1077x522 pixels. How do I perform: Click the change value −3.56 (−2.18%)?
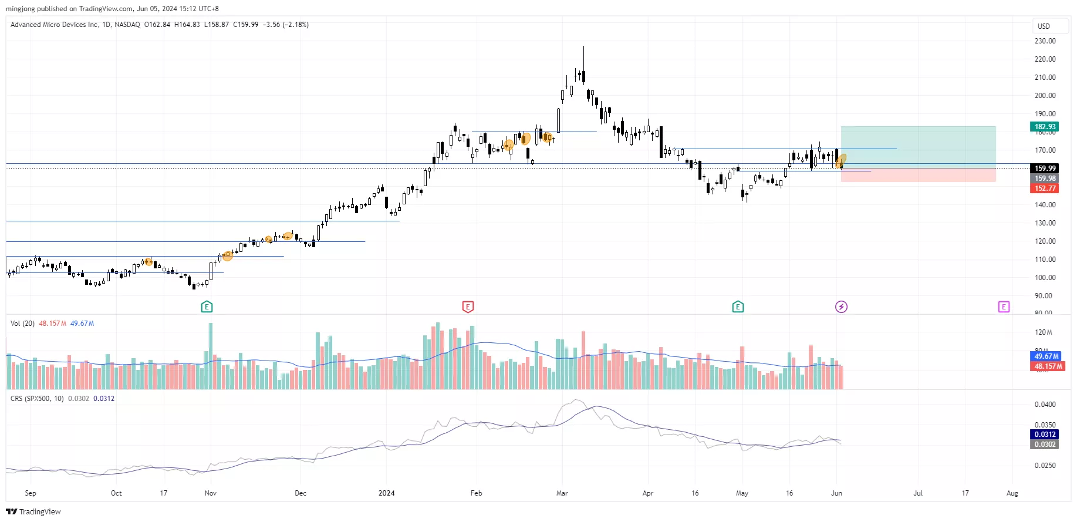[x=286, y=25]
